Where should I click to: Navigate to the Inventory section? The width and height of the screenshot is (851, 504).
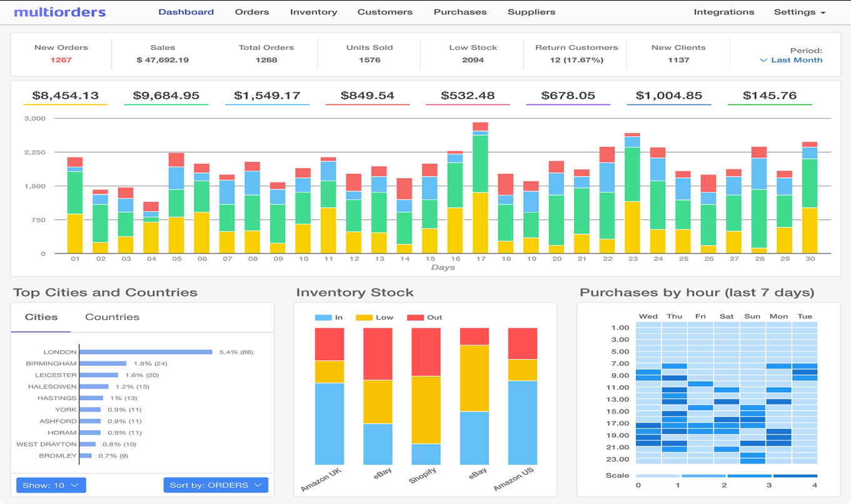(x=314, y=11)
